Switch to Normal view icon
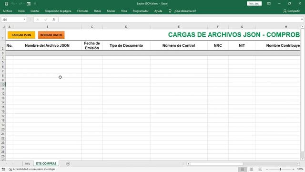Screen dimensions: 305x172 pos(242,169)
